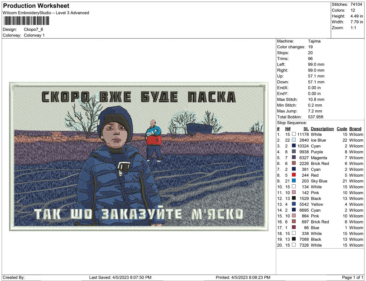366x281 pixels.
Task: Click the Brand column header
Action: (355, 129)
